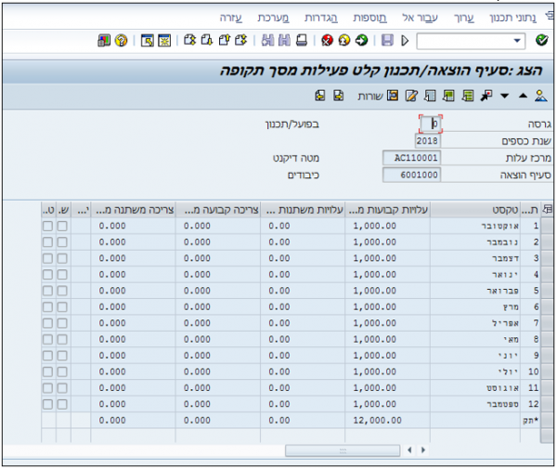Open the תוספות menu
This screenshot has width=557, height=469.
pos(369,18)
